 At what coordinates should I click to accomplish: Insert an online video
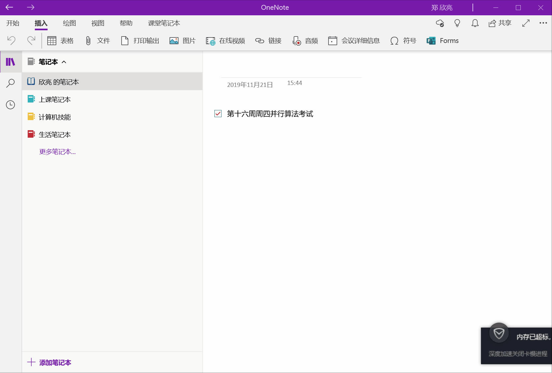[x=225, y=40]
